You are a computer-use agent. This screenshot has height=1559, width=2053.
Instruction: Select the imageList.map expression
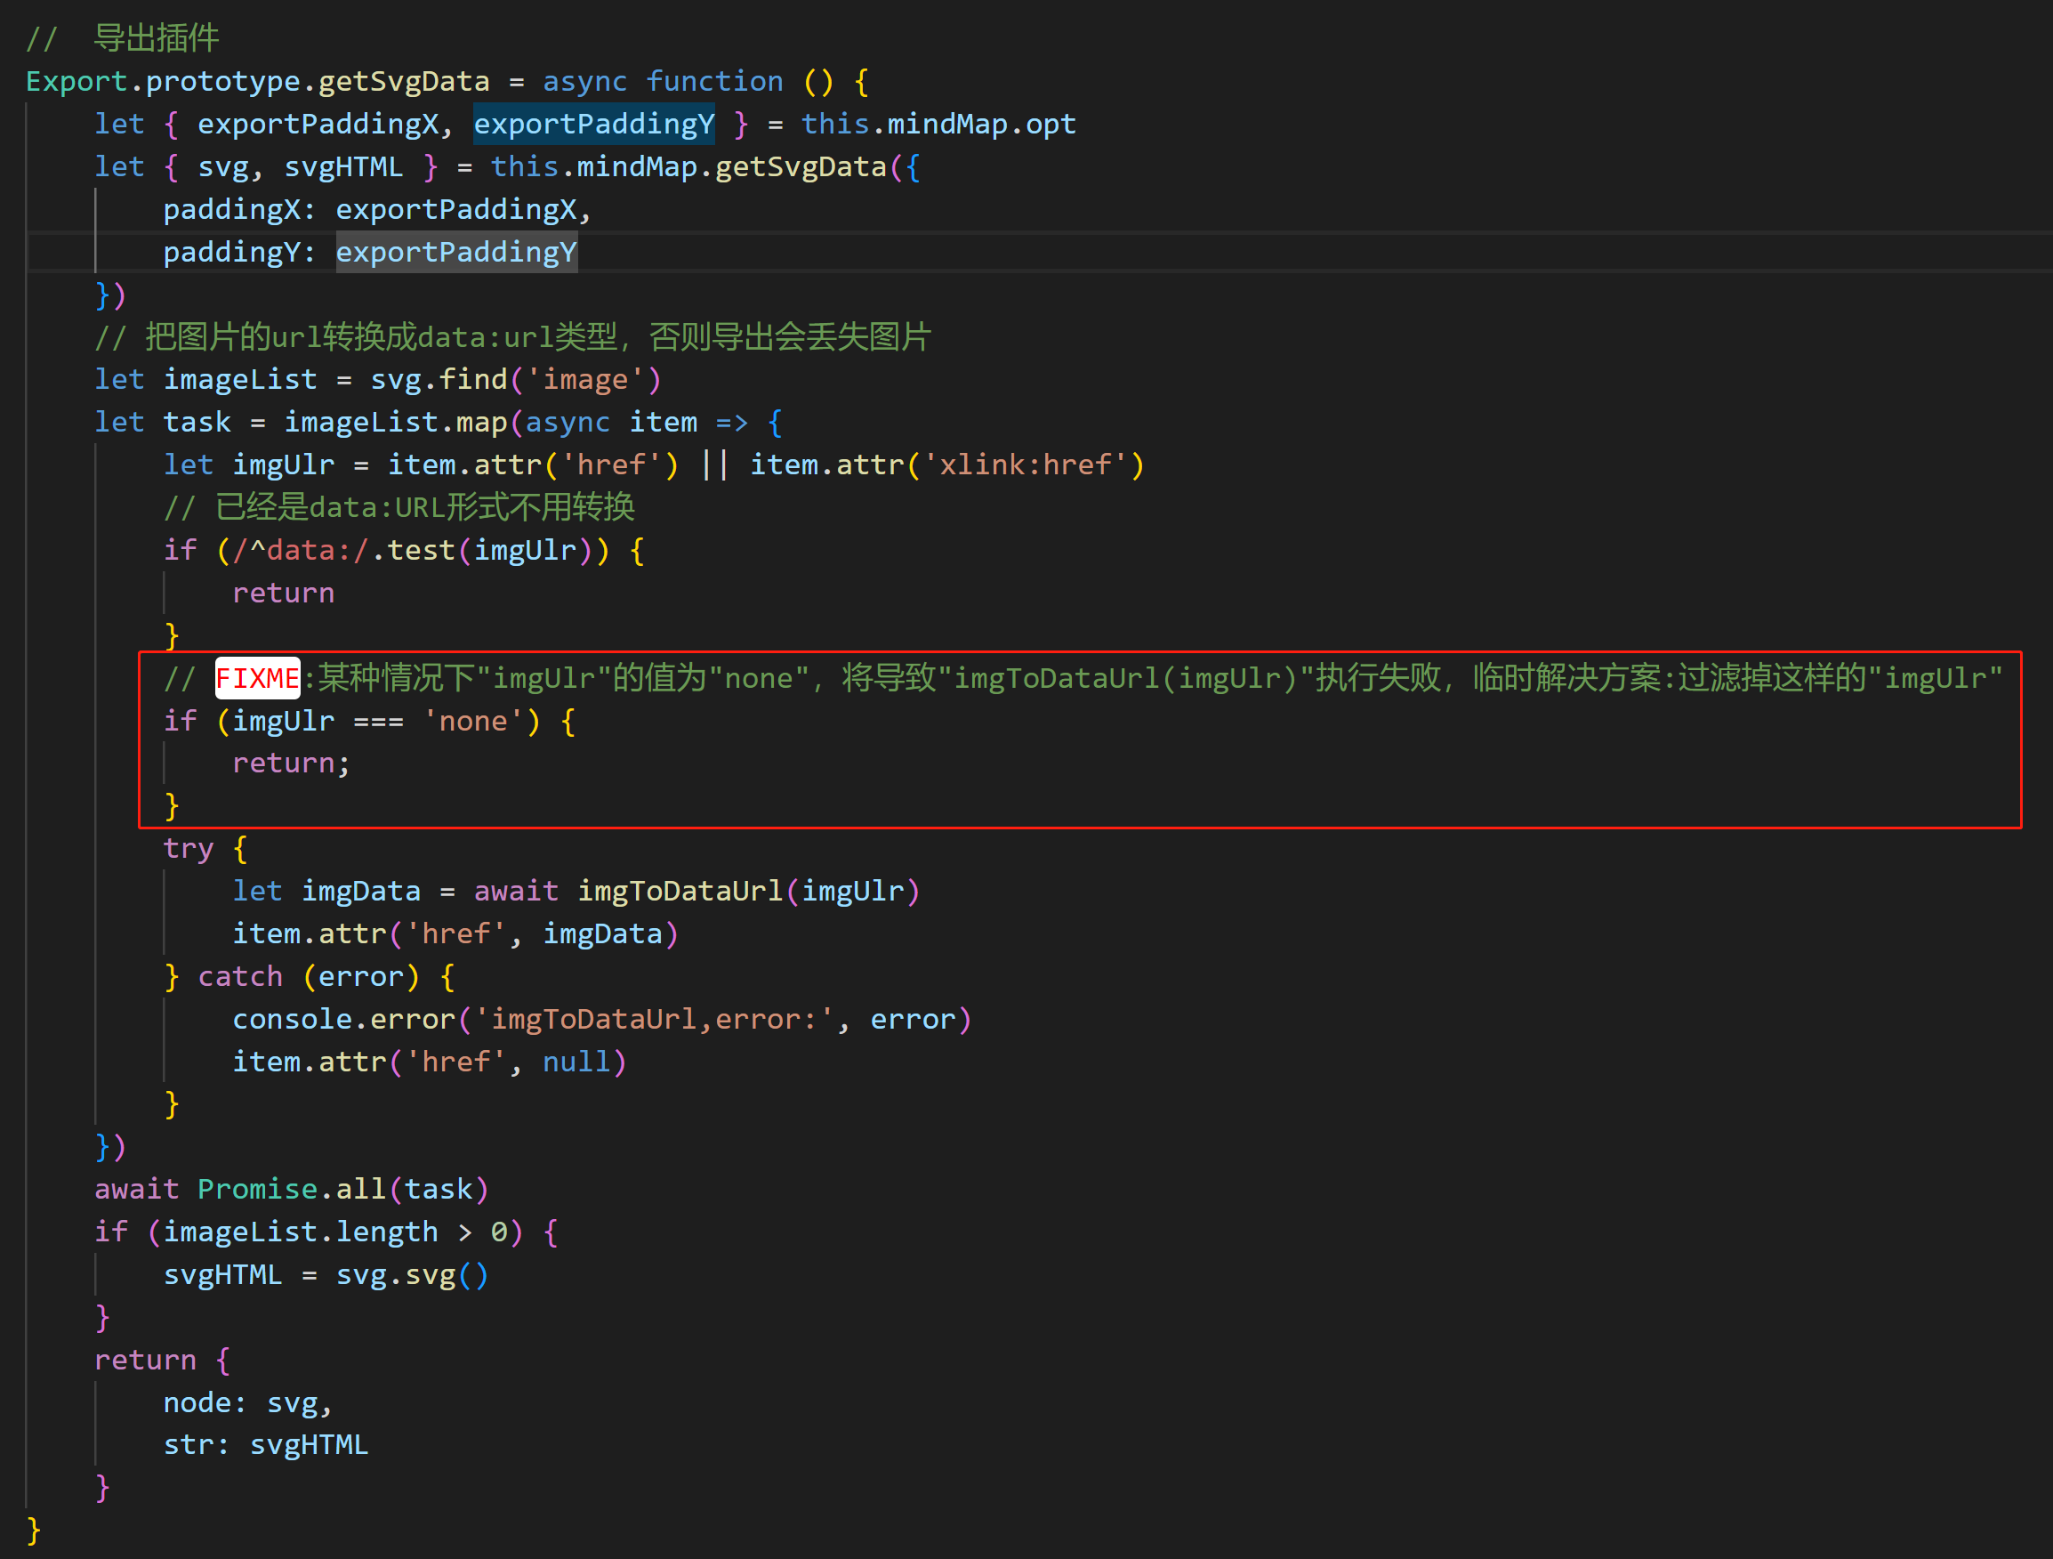[395, 422]
